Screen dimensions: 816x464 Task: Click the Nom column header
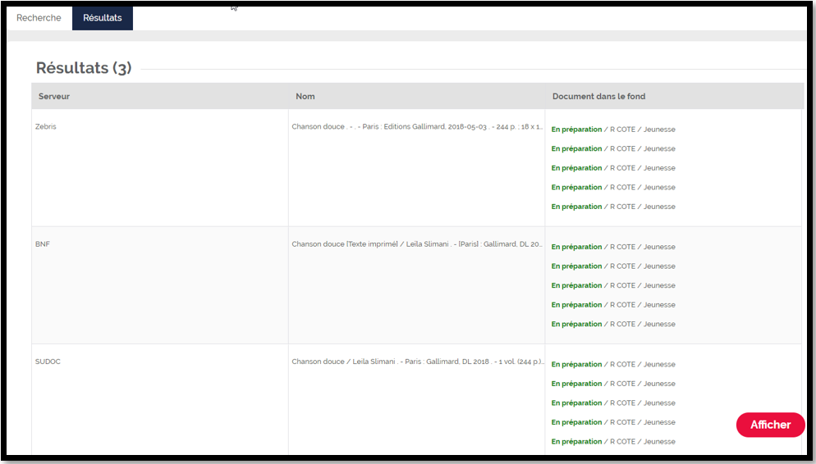pyautogui.click(x=305, y=97)
